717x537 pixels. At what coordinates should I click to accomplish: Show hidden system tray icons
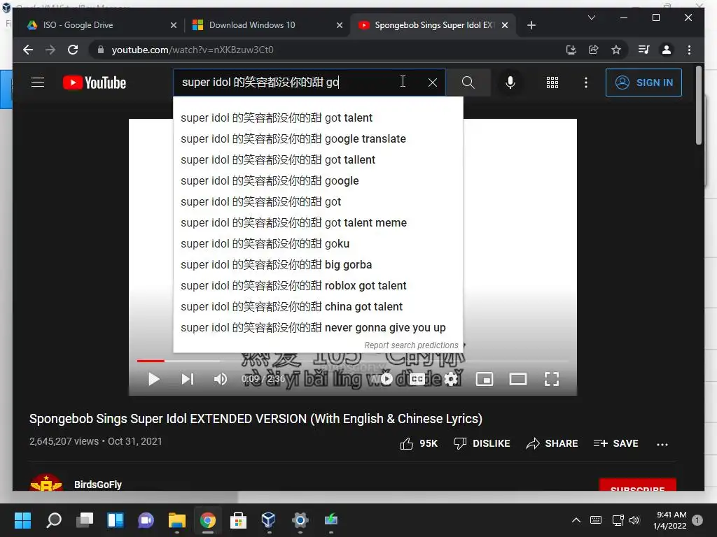point(576,520)
